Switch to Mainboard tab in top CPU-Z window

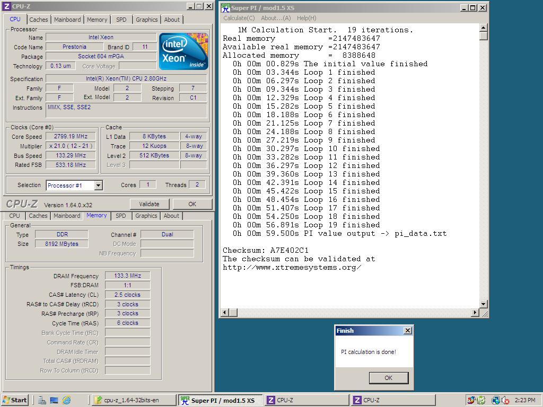click(x=67, y=20)
